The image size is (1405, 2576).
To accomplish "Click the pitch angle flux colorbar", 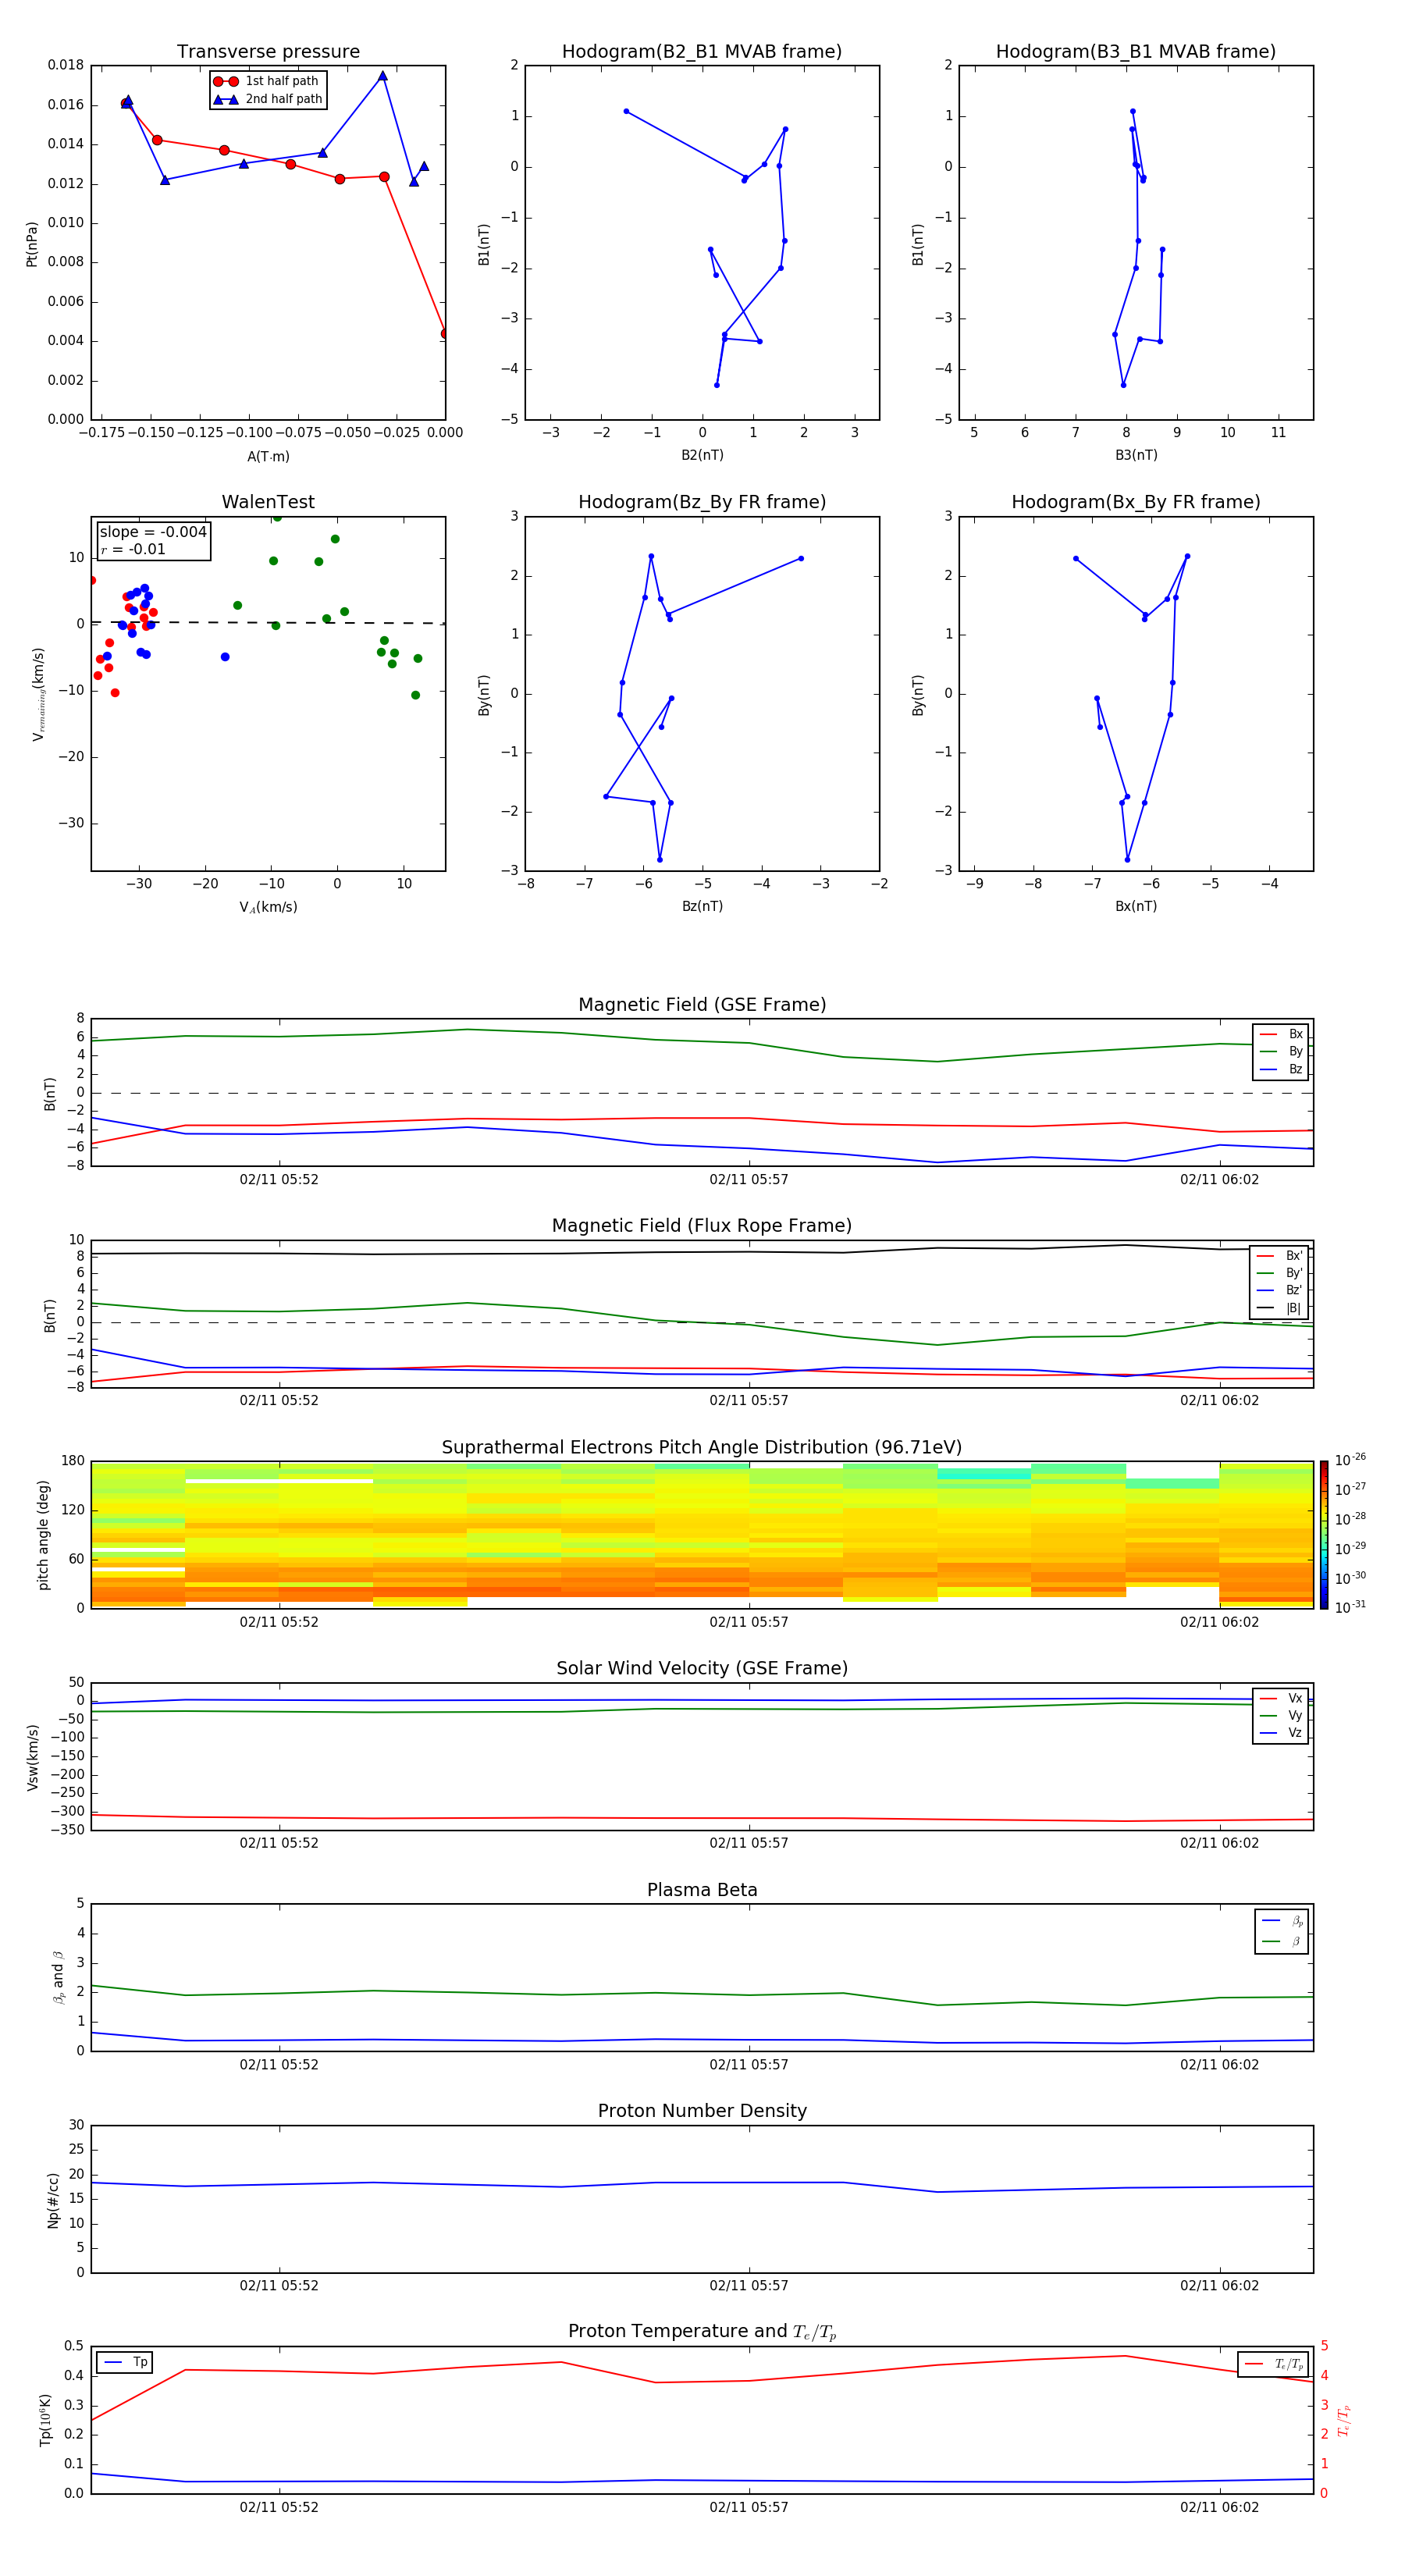I will coord(1324,1535).
